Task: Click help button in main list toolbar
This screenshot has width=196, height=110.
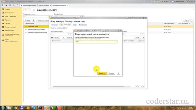Action: (192, 20)
